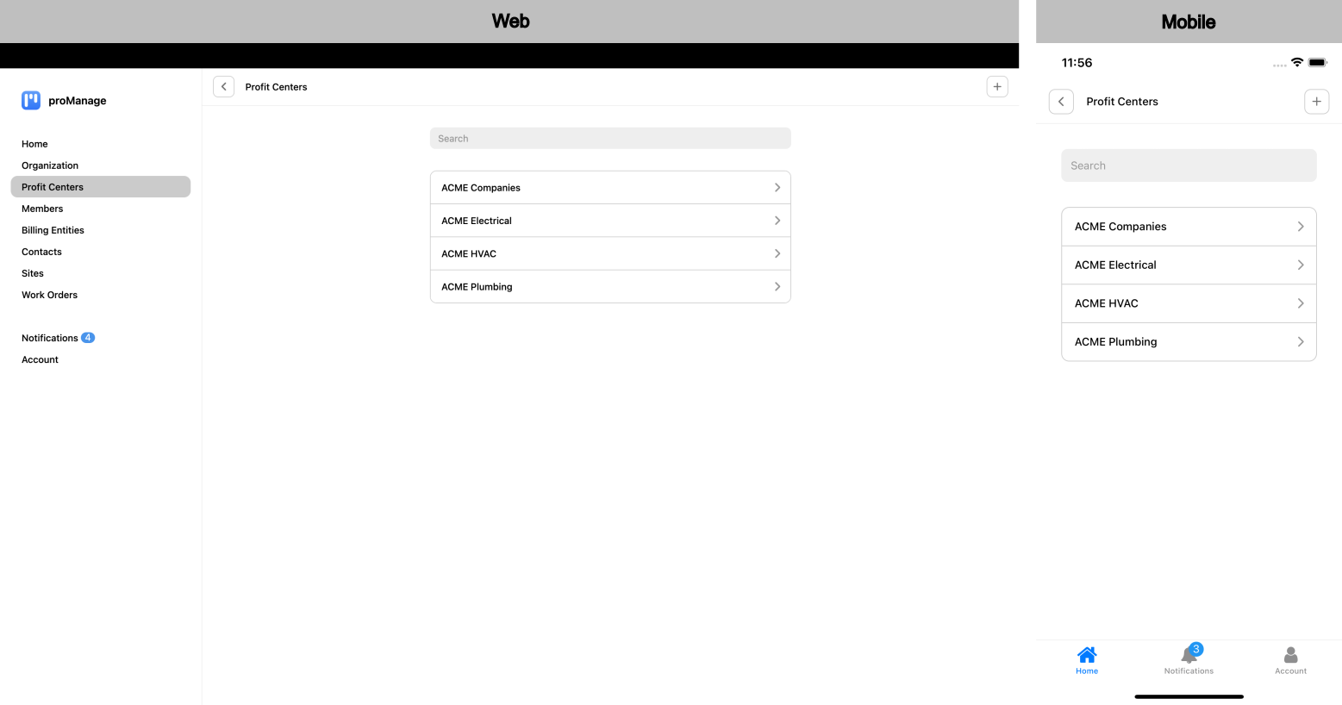Open the mobile Account person tab

1290,657
